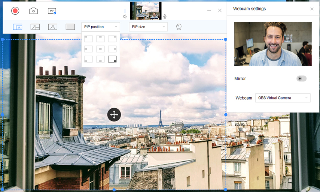Mute the speaker audio icon

tap(125, 16)
